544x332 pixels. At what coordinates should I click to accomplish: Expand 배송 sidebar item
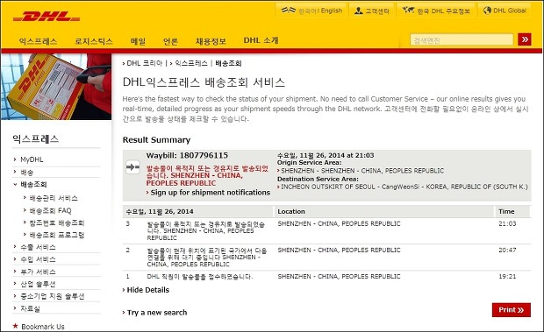26,172
